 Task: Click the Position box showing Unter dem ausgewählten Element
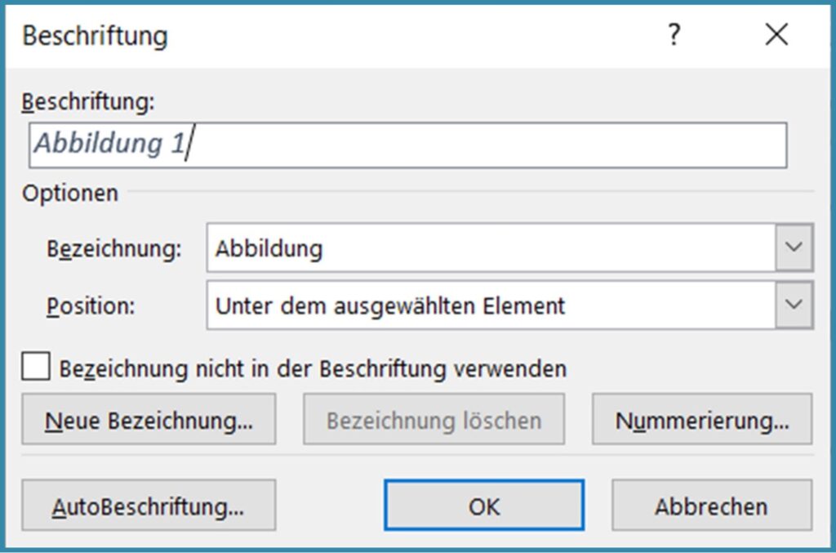click(491, 305)
